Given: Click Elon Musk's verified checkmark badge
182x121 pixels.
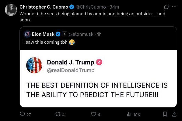Looking at the screenshot, I should [58, 34].
